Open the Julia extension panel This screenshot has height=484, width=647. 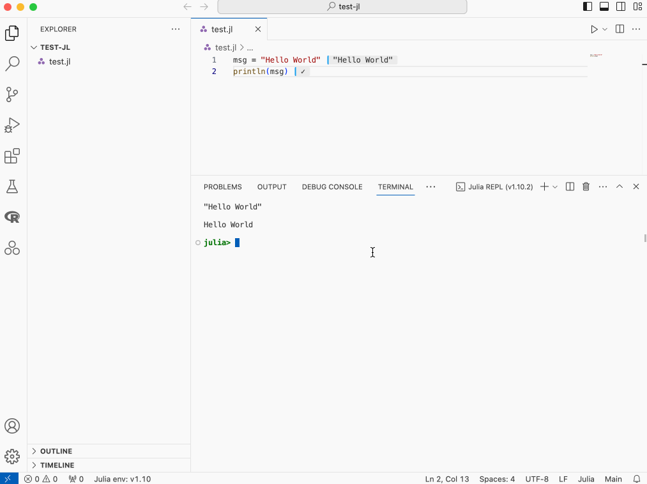pyautogui.click(x=13, y=248)
